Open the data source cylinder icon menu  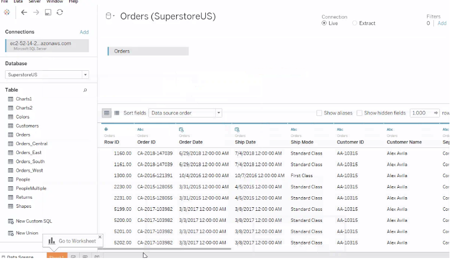[110, 16]
